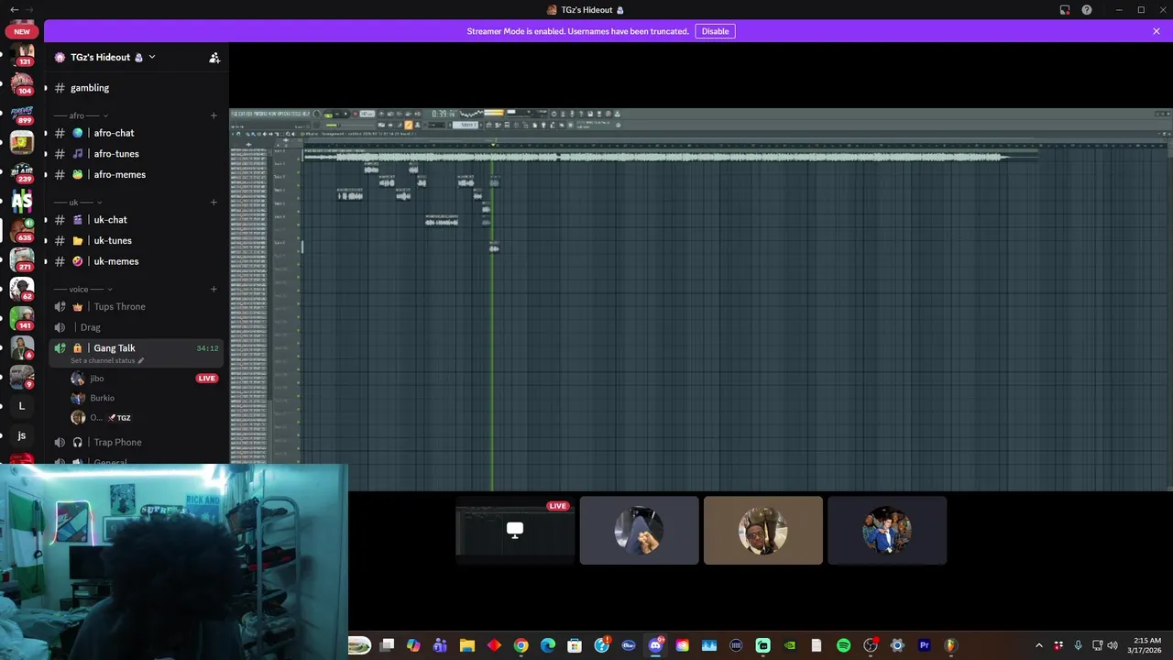Open the Discord icon in the taskbar
Image resolution: width=1173 pixels, height=660 pixels.
coord(655,645)
